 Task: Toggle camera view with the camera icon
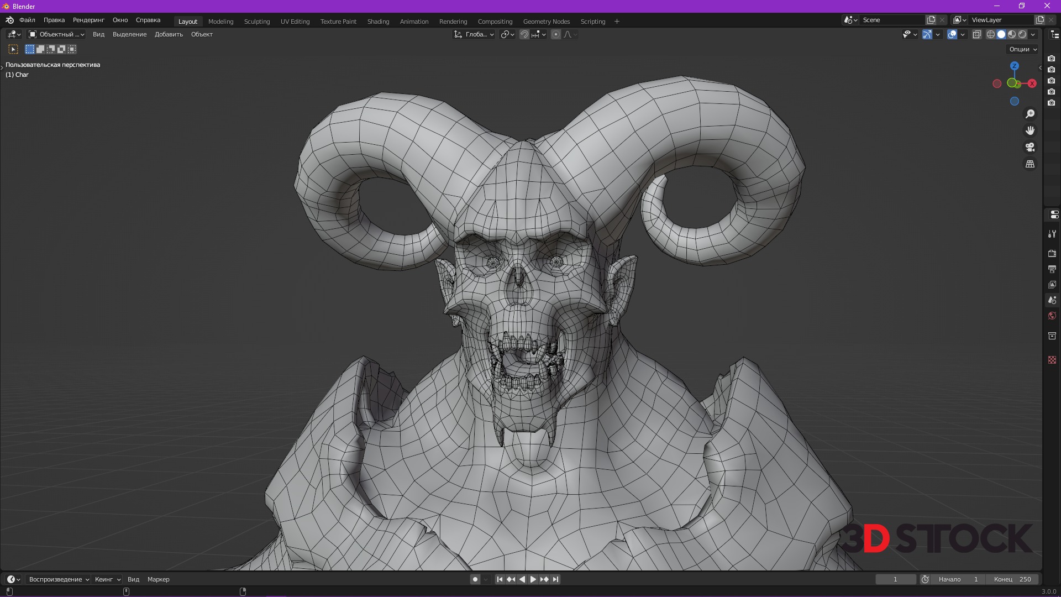click(x=1030, y=147)
